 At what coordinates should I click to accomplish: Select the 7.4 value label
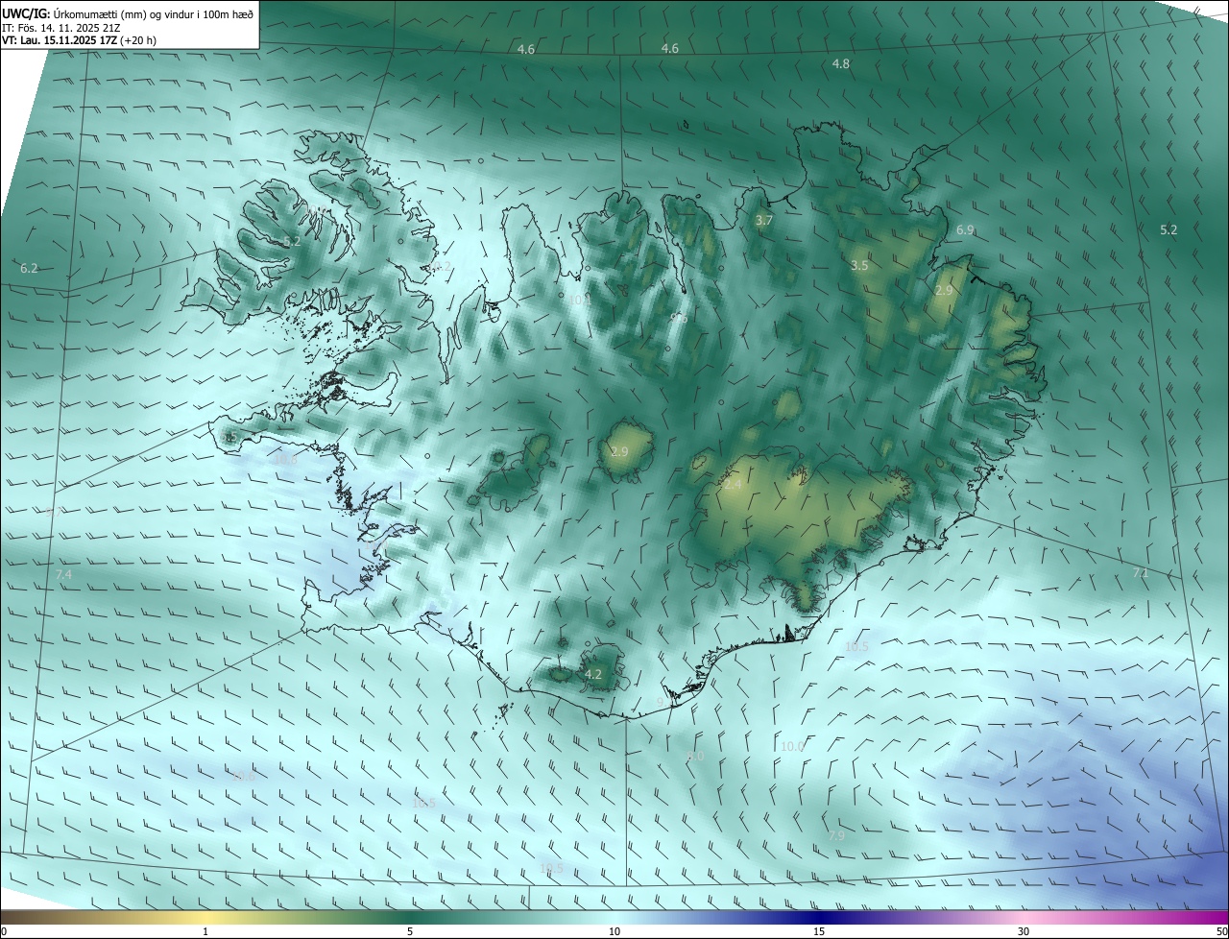(63, 574)
